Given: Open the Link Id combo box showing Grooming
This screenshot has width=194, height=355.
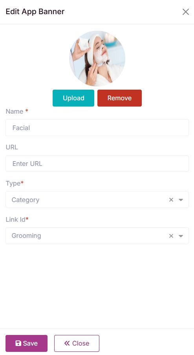Looking at the screenshot, I should [x=97, y=236].
